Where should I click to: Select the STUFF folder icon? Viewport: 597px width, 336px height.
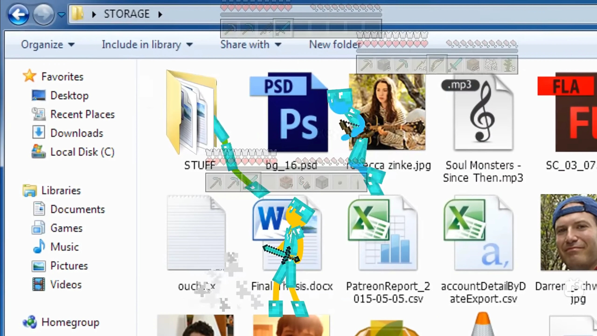(x=191, y=112)
